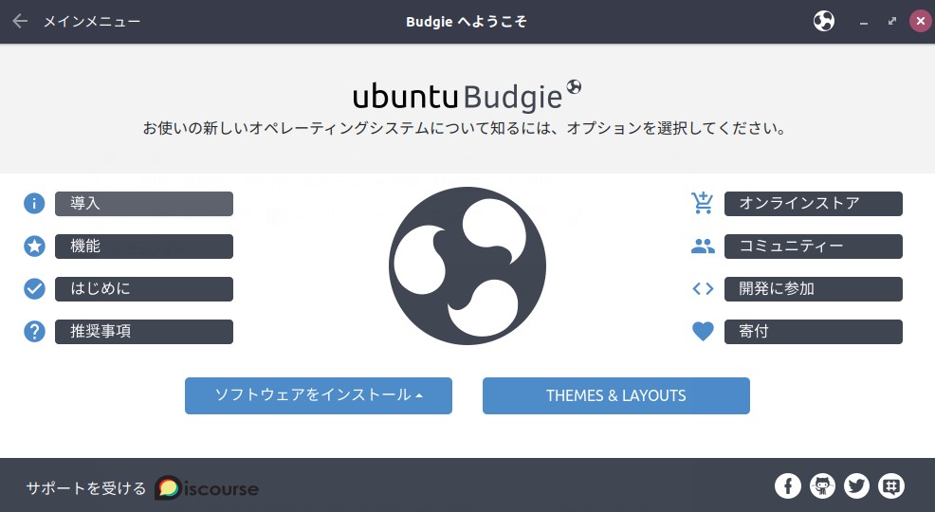Open the GitHub icon link
The width and height of the screenshot is (935, 512).
click(822, 486)
